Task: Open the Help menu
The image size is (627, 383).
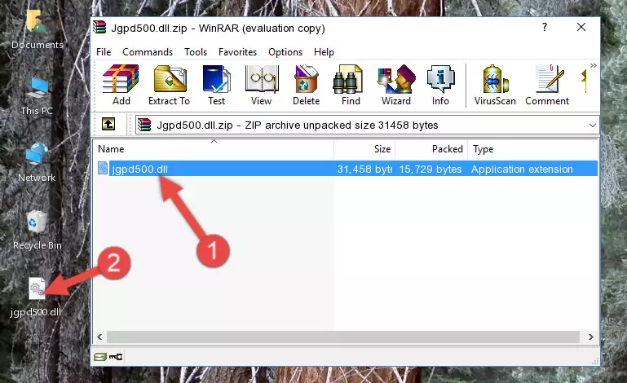Action: pos(324,52)
